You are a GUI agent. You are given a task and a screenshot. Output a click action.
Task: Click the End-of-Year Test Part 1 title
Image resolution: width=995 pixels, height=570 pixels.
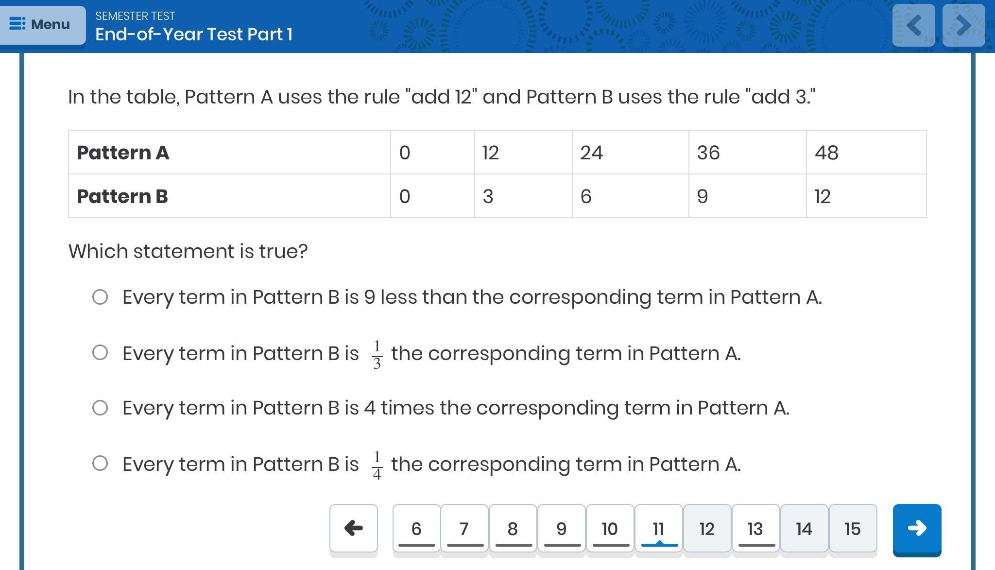coord(194,34)
